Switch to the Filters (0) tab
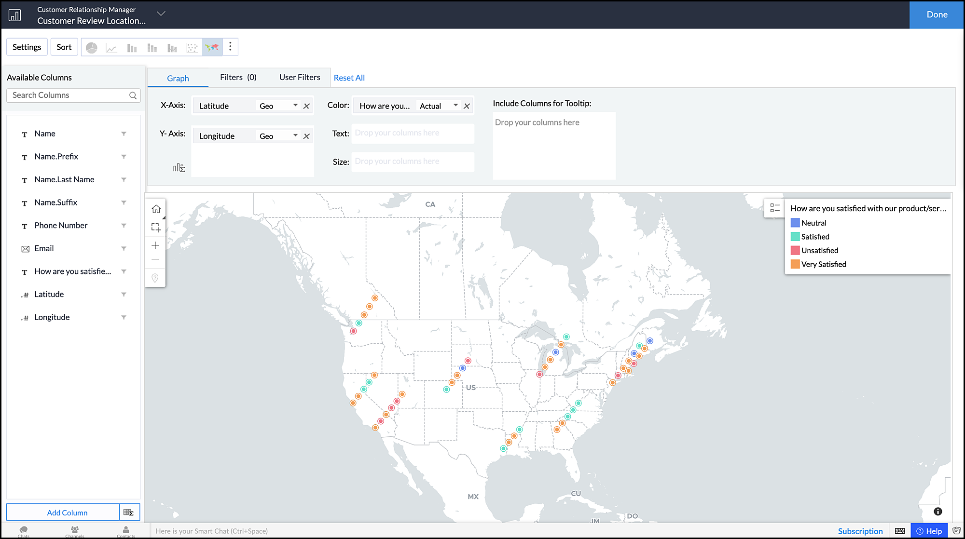The width and height of the screenshot is (965, 539). click(238, 77)
